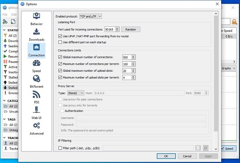Open the Downloads settings page
This screenshot has height=163, width=240.
click(x=36, y=35)
